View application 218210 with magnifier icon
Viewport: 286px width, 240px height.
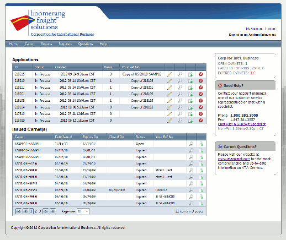(180, 81)
